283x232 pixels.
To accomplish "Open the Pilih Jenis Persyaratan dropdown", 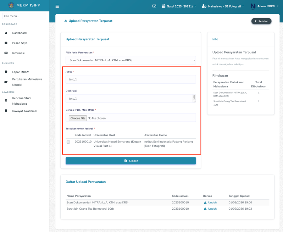I will [x=130, y=60].
